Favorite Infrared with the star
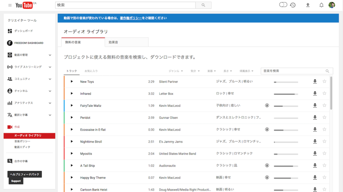 [324, 93]
